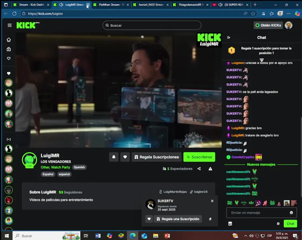Open Microsoft Edge from the taskbar

(132, 236)
